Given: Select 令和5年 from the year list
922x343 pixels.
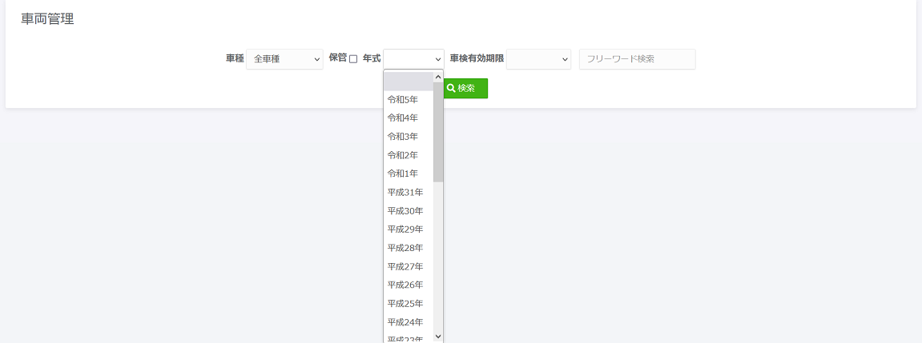Looking at the screenshot, I should (x=403, y=100).
